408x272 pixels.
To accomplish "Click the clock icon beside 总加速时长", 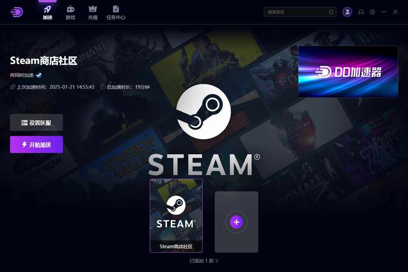I will pyautogui.click(x=103, y=87).
